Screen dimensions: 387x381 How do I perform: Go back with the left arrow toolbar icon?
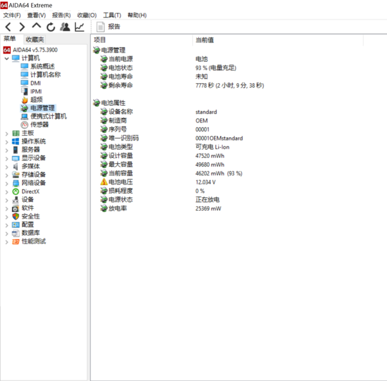pos(8,27)
